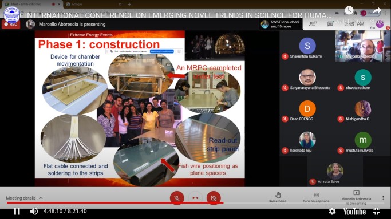391x219 pixels.
Task: Click the red hang-up call button
Action: coord(195,198)
